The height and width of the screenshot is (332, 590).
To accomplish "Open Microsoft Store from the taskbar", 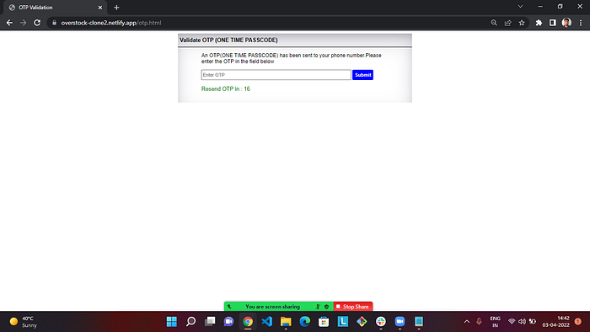I will [x=324, y=322].
